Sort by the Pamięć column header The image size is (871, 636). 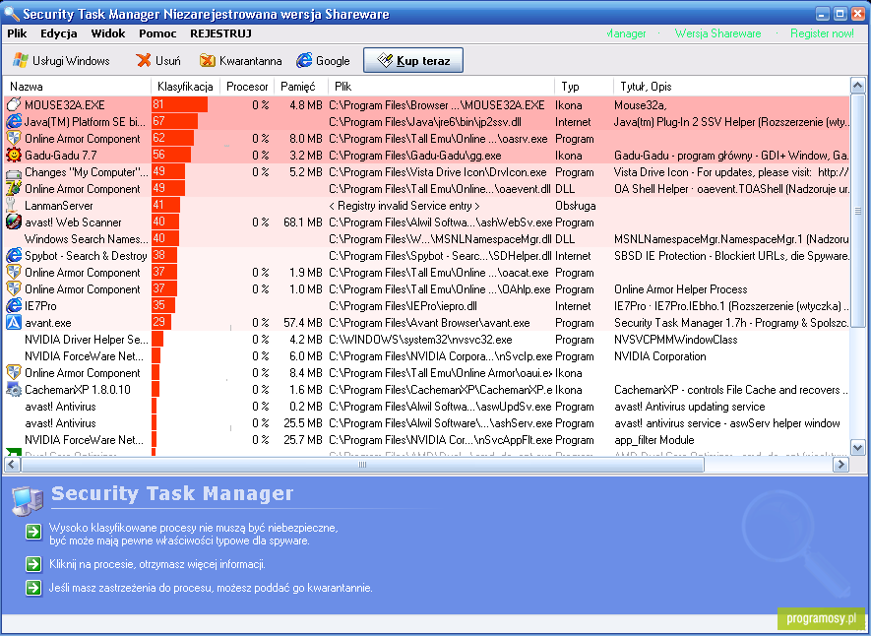pos(301,86)
